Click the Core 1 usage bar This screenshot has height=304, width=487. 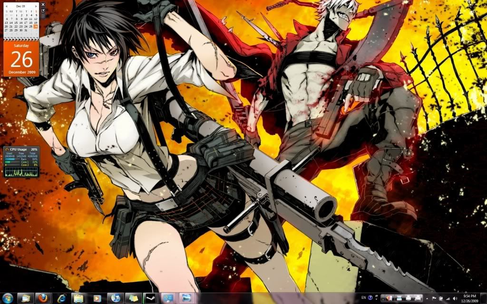click(x=12, y=162)
